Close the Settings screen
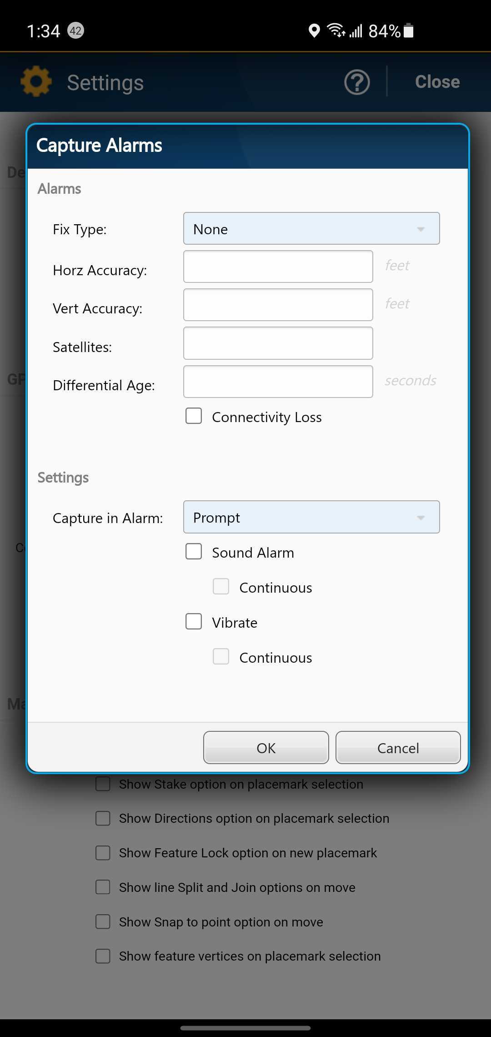491x1037 pixels. [x=437, y=82]
